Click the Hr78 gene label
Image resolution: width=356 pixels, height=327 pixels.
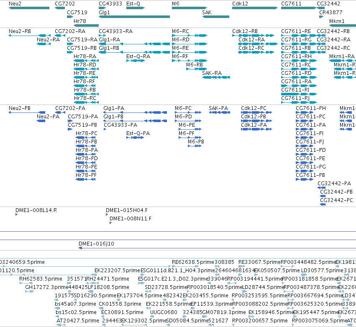pyautogui.click(x=80, y=21)
